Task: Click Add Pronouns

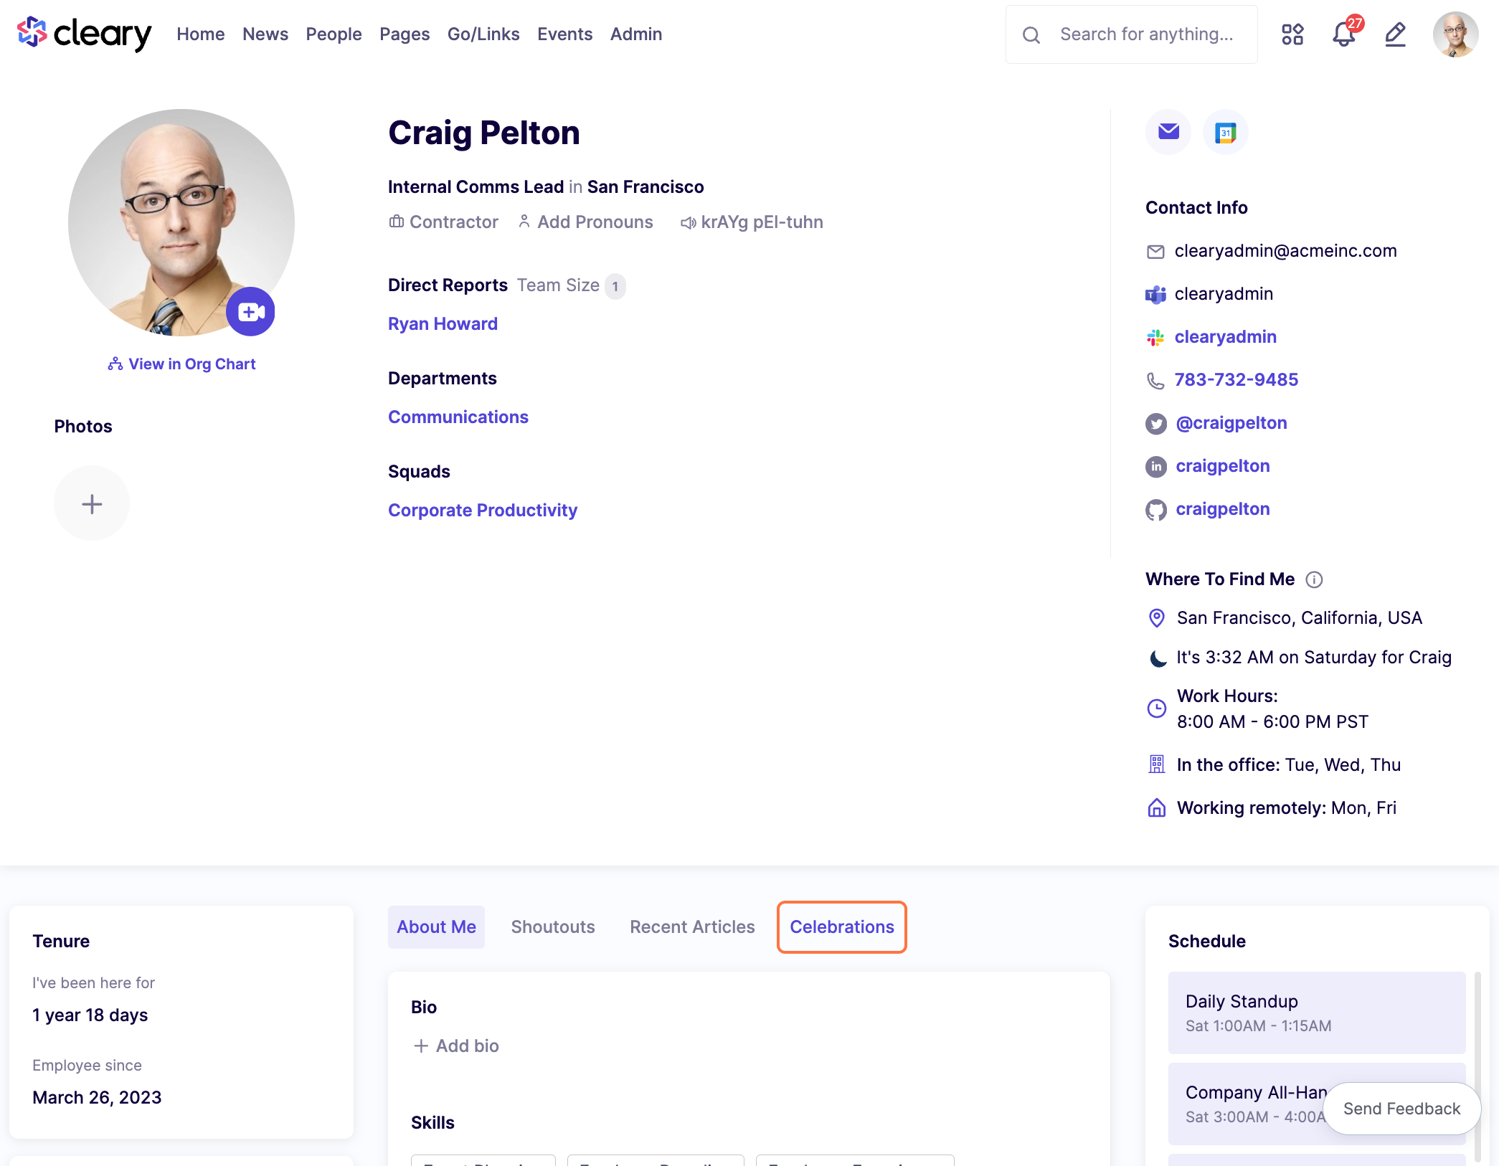Action: click(585, 222)
